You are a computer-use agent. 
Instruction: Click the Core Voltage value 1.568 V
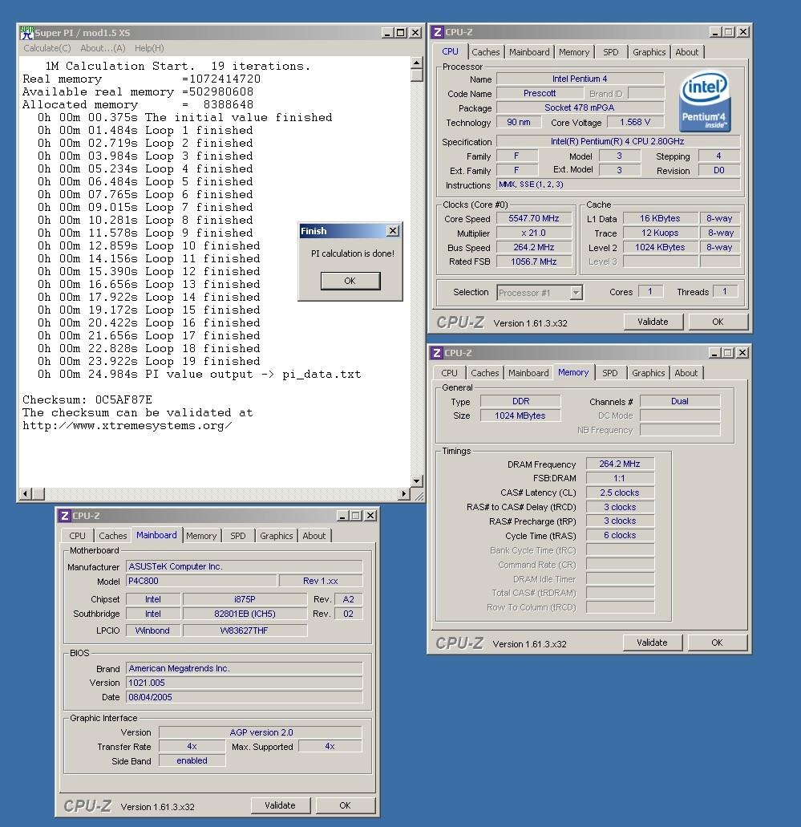(x=635, y=123)
